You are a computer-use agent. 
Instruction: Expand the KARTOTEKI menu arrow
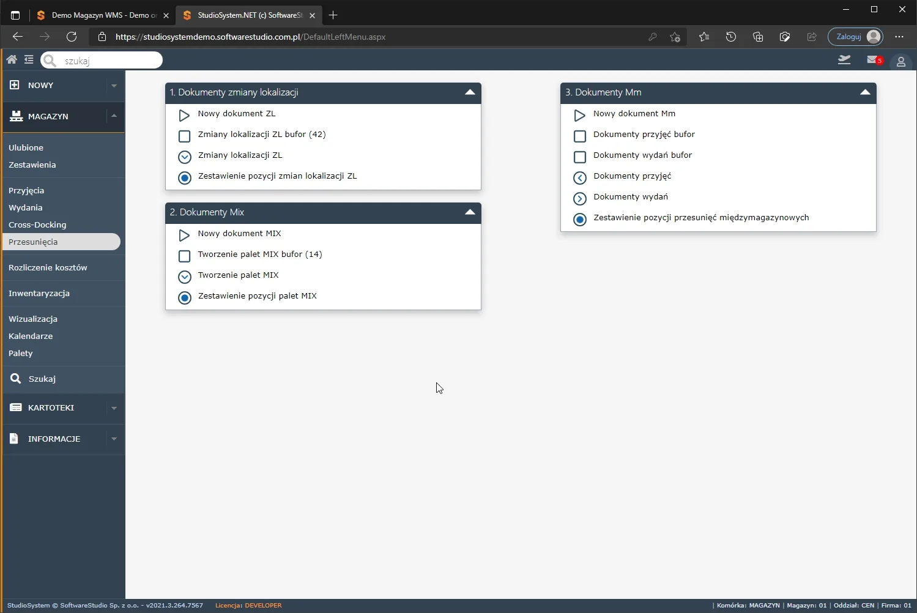pos(114,408)
